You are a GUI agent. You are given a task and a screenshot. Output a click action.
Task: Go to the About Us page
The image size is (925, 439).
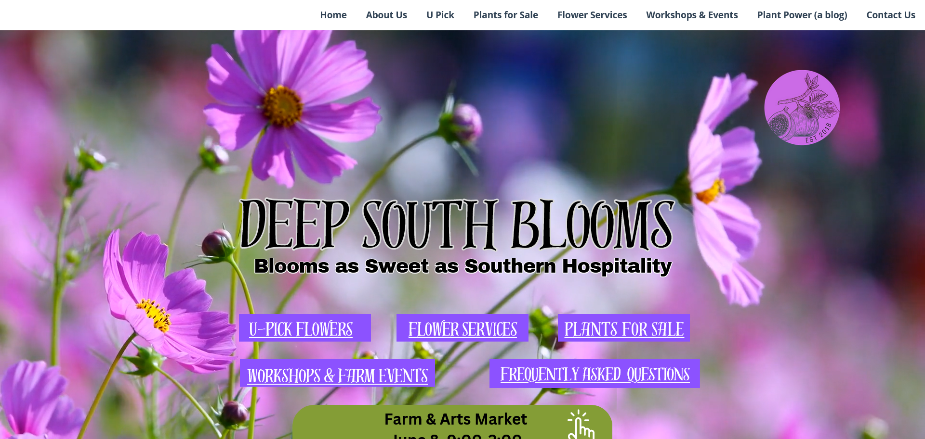[386, 15]
